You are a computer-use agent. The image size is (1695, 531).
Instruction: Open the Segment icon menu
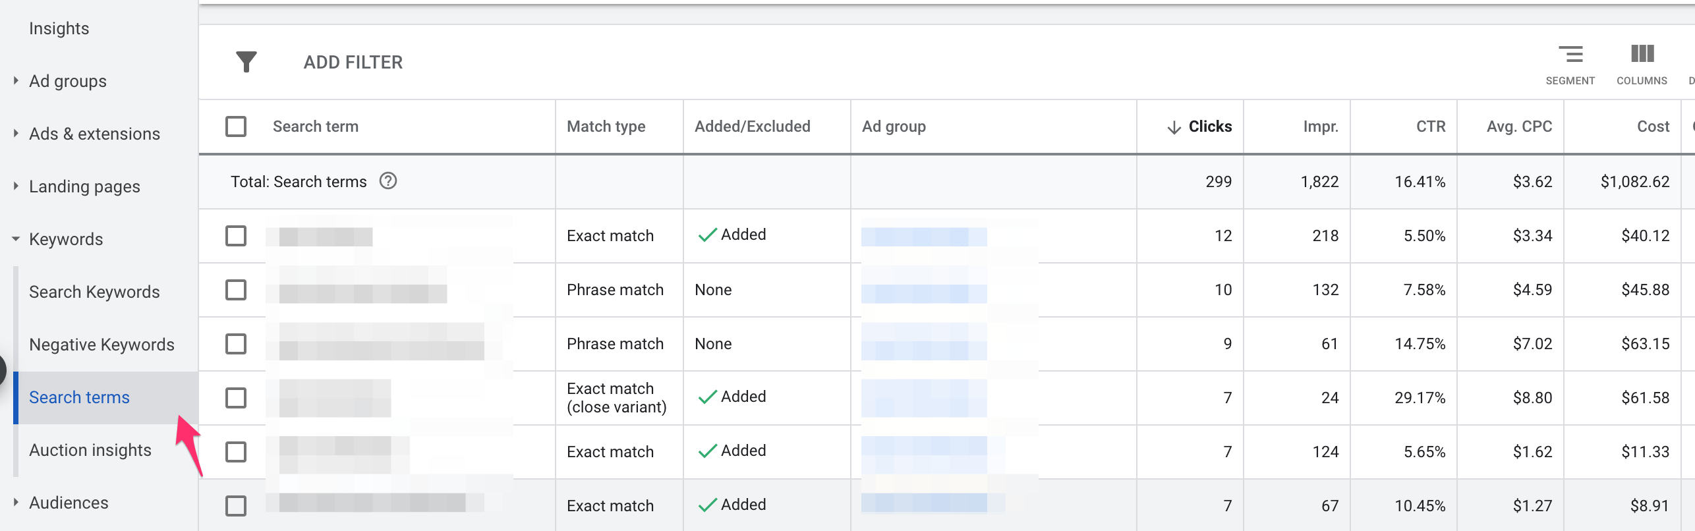pos(1570,55)
